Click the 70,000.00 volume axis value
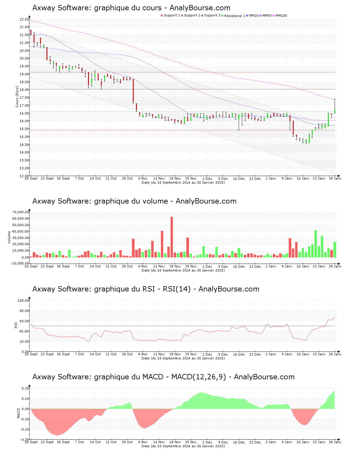The image size is (351, 454). coord(20,212)
